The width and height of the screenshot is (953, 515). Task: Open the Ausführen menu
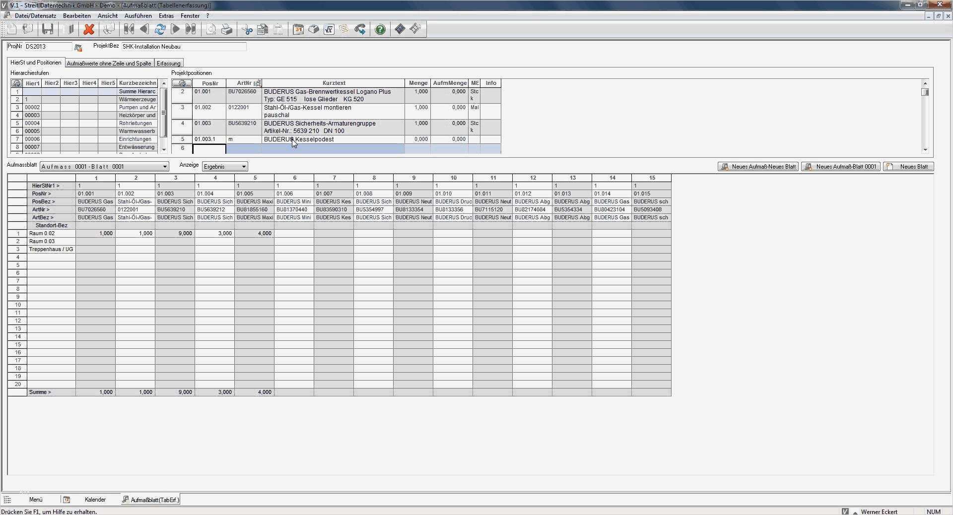pos(138,16)
